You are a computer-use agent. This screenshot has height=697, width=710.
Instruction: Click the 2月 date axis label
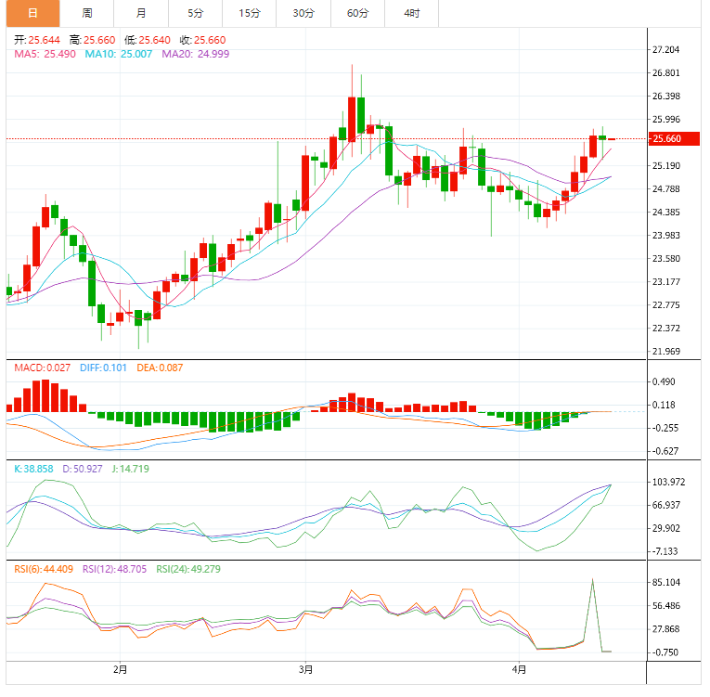(x=120, y=669)
